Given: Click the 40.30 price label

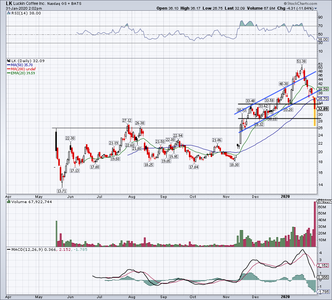Looking at the screenshot, I should click(x=284, y=84).
